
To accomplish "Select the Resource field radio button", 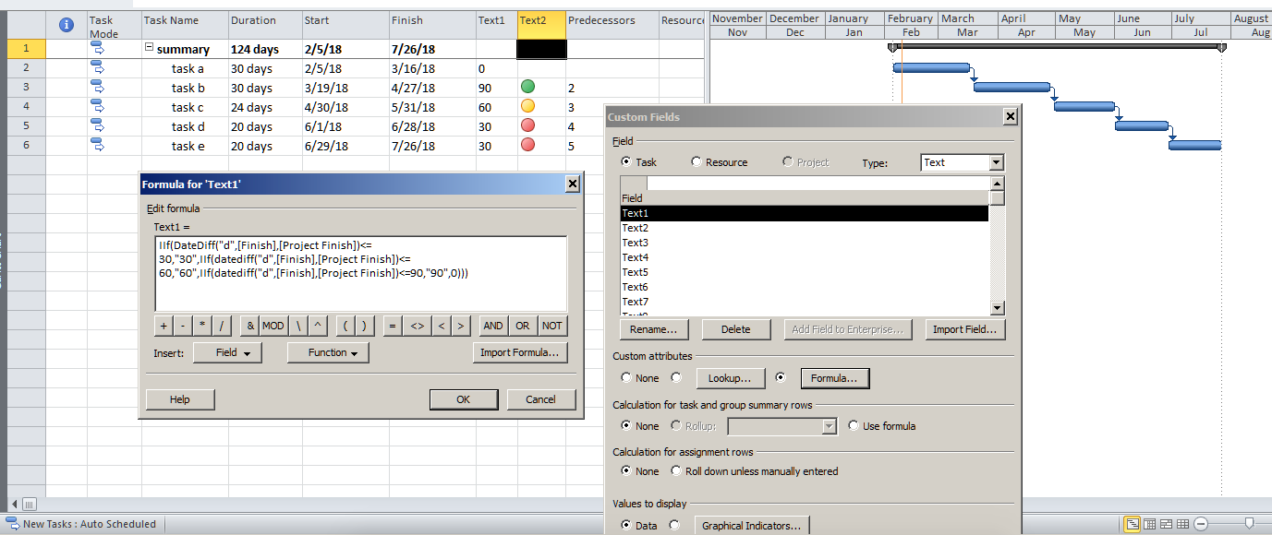I will pyautogui.click(x=697, y=162).
